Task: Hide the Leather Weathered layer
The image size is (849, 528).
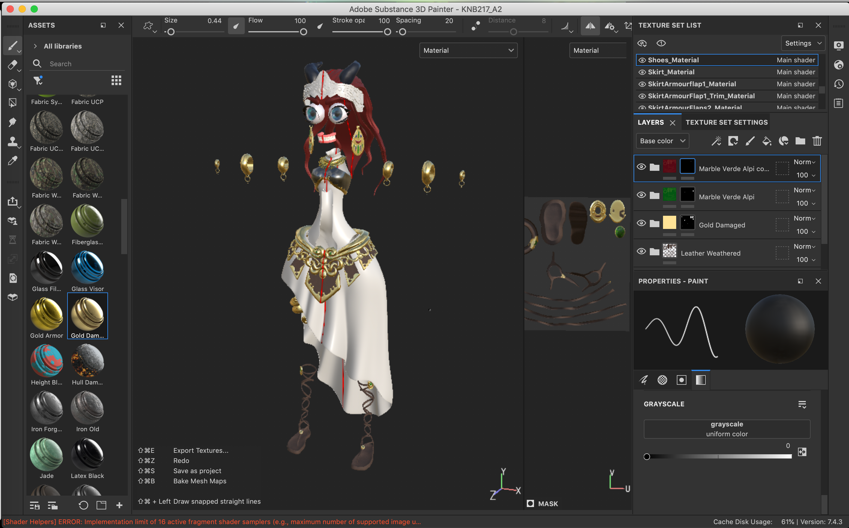Action: (641, 251)
